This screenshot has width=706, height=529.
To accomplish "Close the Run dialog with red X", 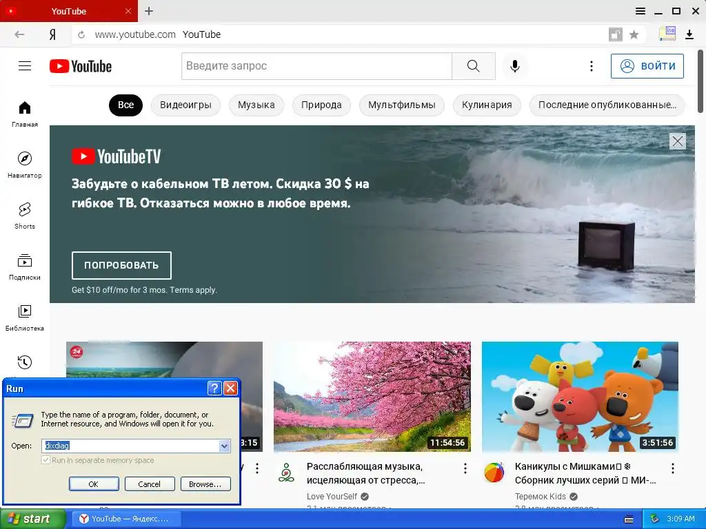I will tap(230, 388).
